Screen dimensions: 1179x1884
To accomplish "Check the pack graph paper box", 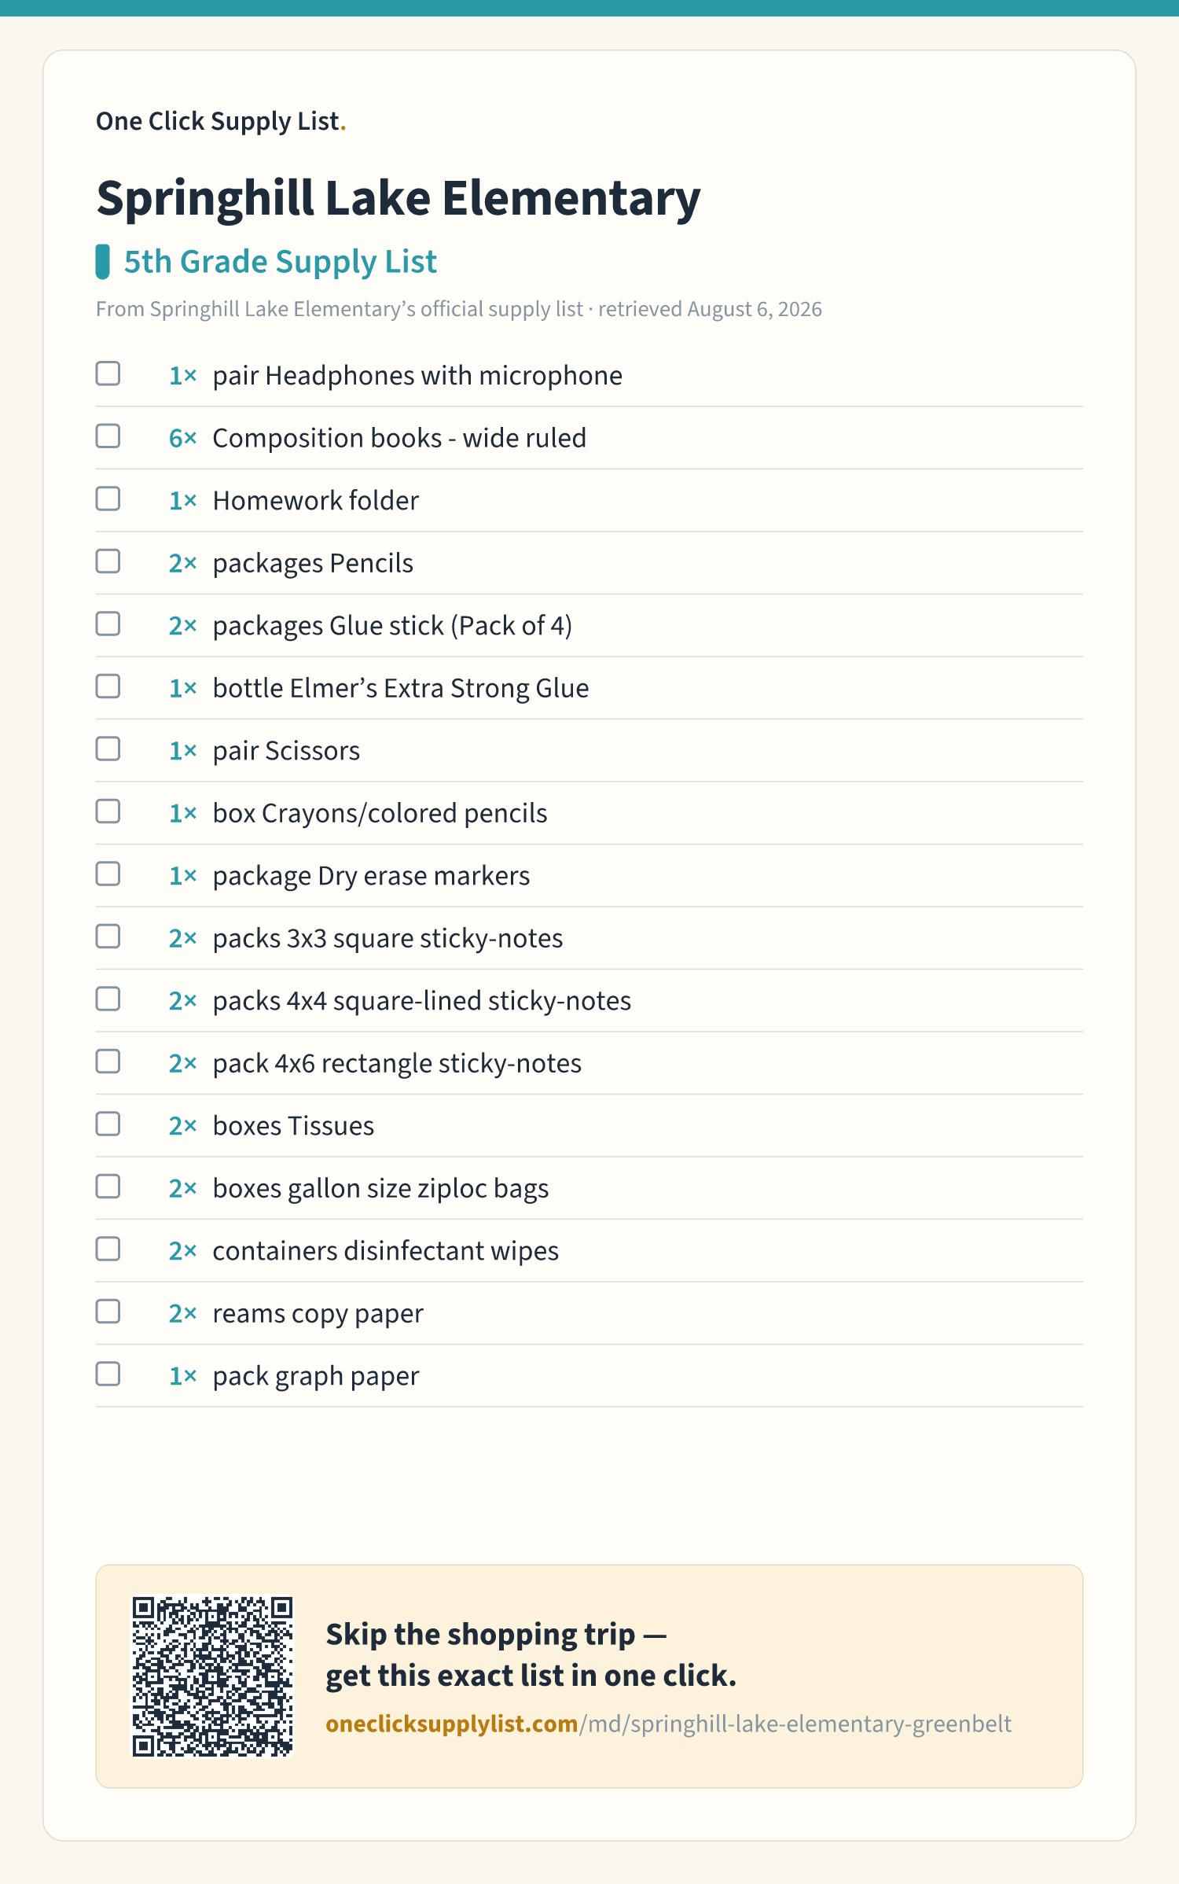I will click(108, 1374).
